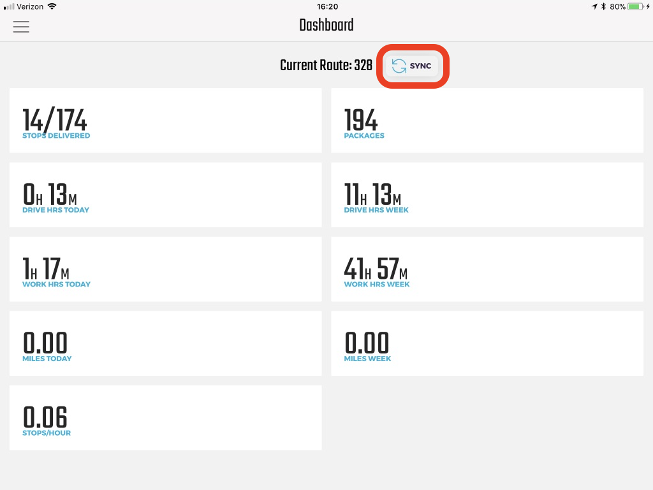The width and height of the screenshot is (653, 490).
Task: Tap the 194 Packages tile
Action: pyautogui.click(x=487, y=121)
